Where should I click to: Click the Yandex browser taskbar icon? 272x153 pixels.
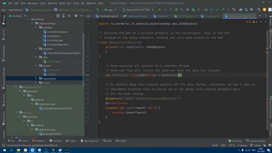25,150
